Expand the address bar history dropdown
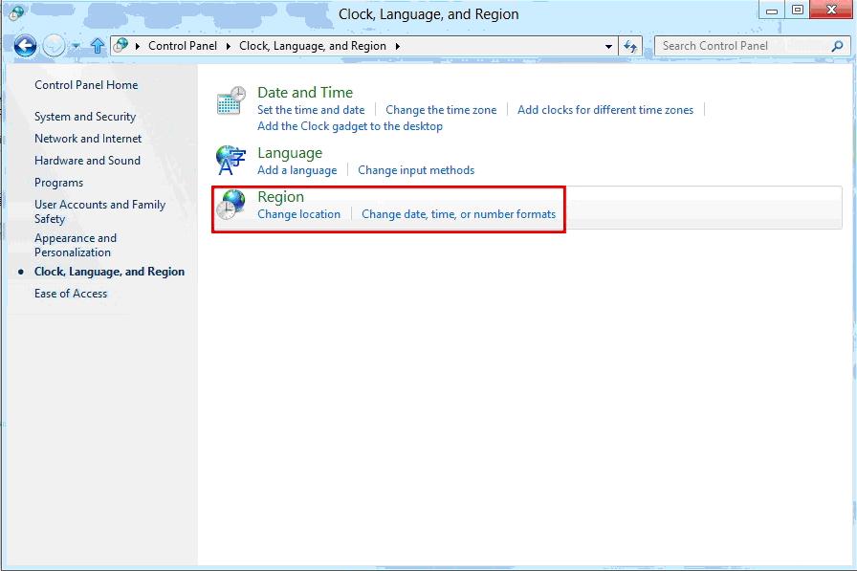This screenshot has height=571, width=857. tap(609, 46)
